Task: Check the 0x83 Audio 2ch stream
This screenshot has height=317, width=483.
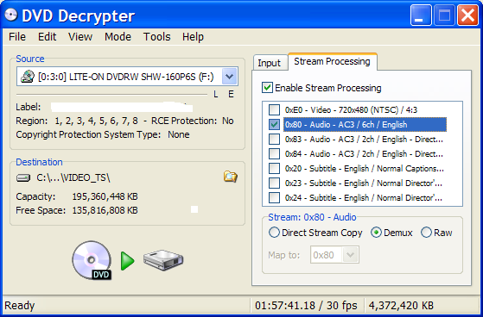Action: (274, 140)
